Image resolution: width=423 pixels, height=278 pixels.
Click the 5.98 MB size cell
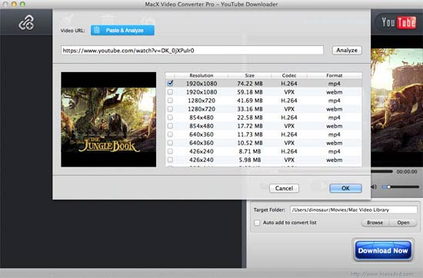coord(250,160)
